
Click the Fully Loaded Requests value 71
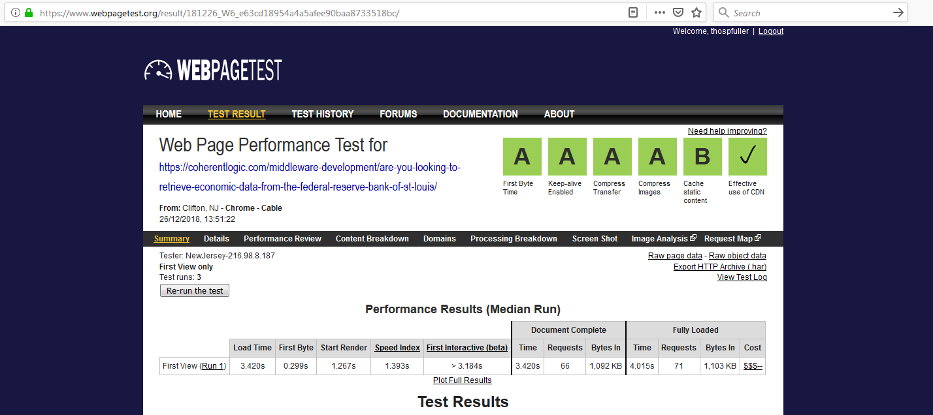coord(679,366)
